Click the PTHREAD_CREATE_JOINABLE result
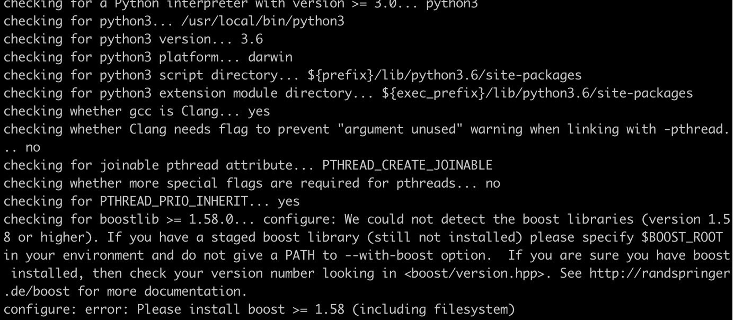The width and height of the screenshot is (734, 320). [408, 165]
